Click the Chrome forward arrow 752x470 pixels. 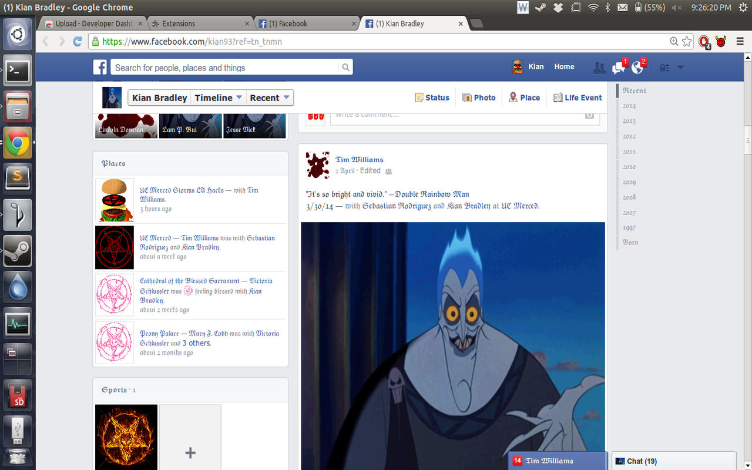(x=61, y=41)
